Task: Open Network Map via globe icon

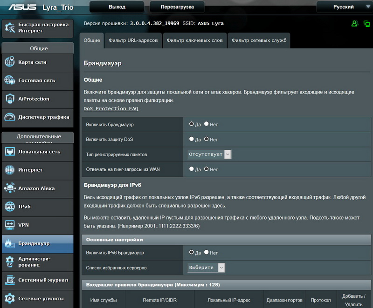Action: pos(10,62)
